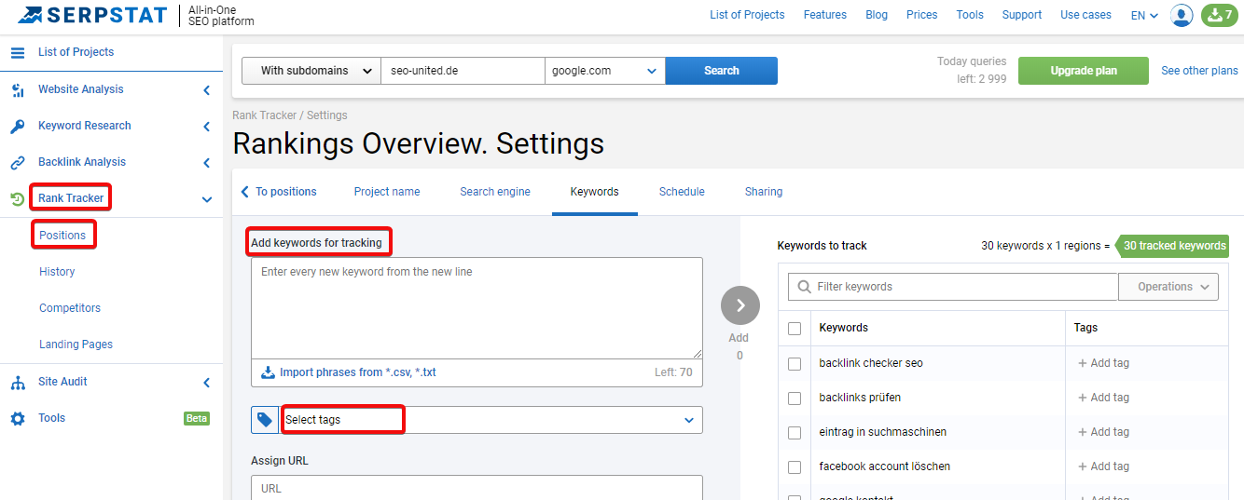Open Prices in top navigation
1244x500 pixels.
[x=922, y=15]
